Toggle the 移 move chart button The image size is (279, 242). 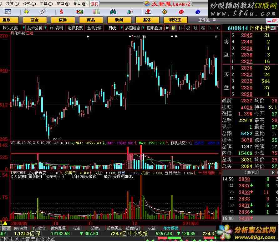coord(203,28)
